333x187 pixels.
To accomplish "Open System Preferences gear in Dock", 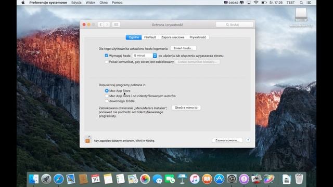I will tap(232, 179).
